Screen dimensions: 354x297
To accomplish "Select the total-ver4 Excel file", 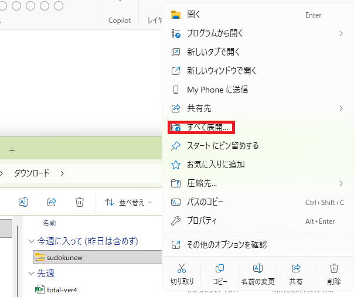I will (x=62, y=289).
